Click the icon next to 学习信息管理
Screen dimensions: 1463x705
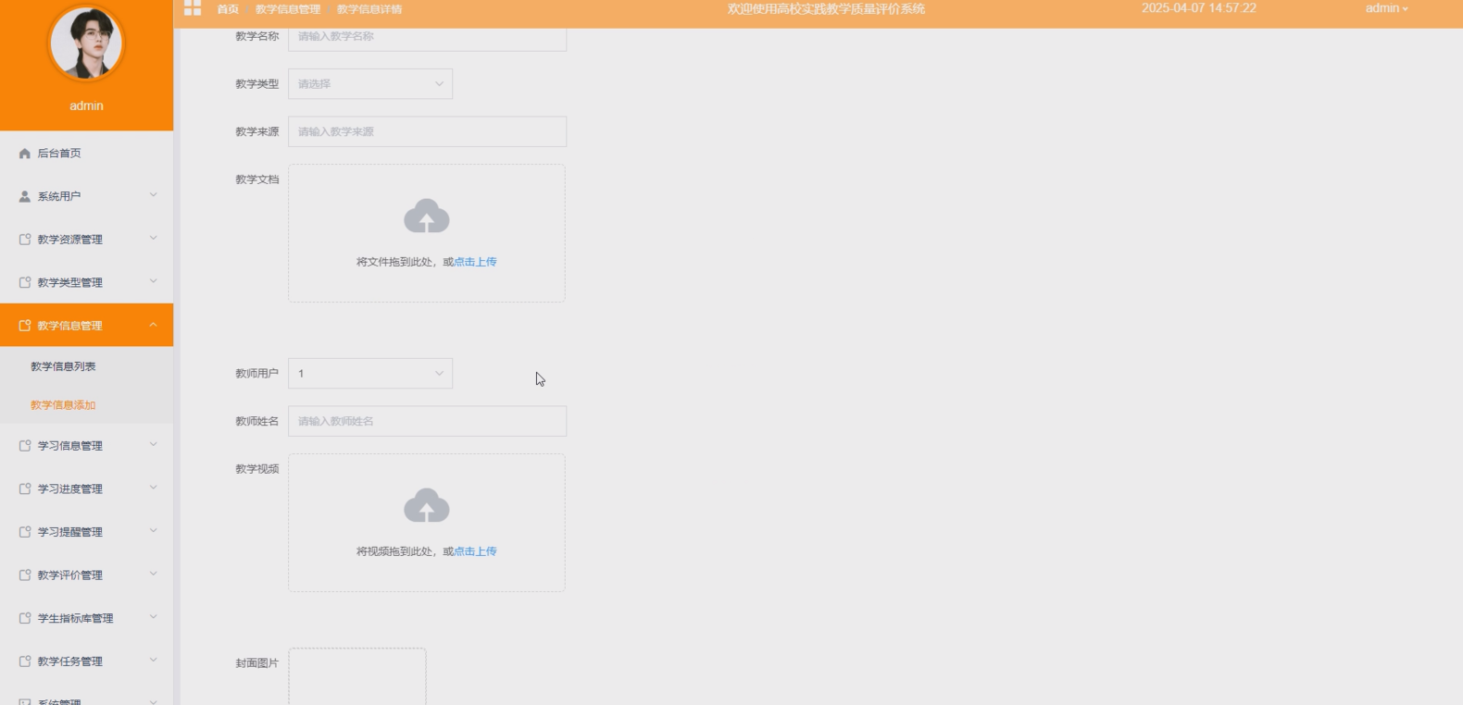click(x=25, y=446)
